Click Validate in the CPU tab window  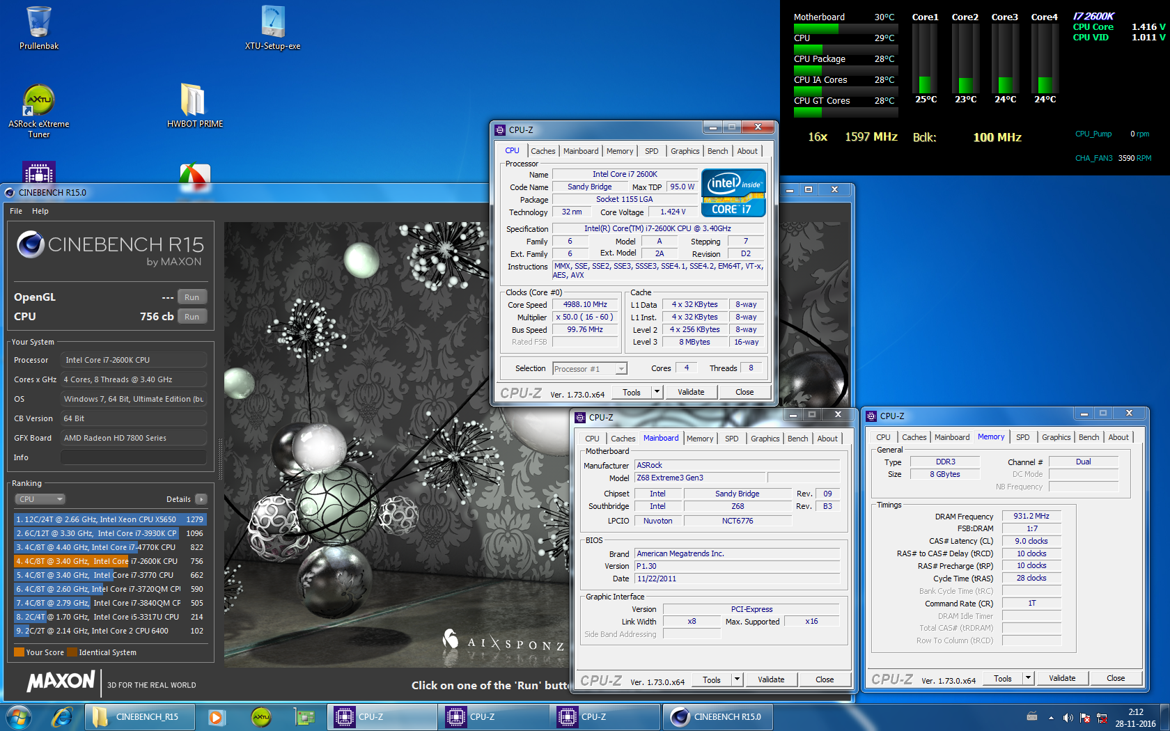pyautogui.click(x=691, y=392)
